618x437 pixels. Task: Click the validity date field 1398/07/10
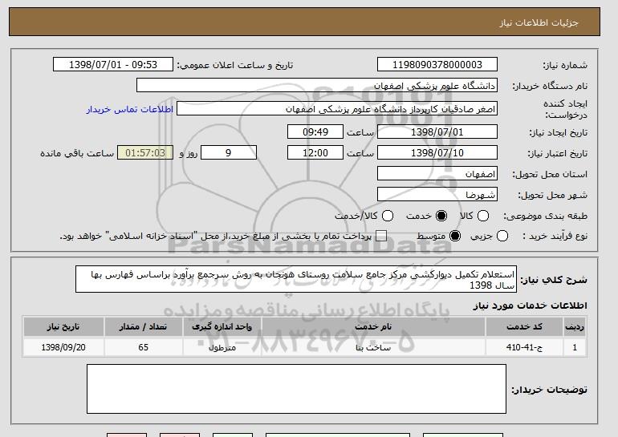[x=437, y=153]
